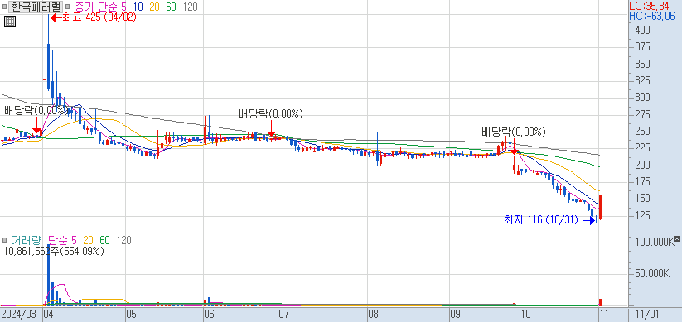Click the red volume bar at November start
Screen dimensions: 682x322
(600, 302)
